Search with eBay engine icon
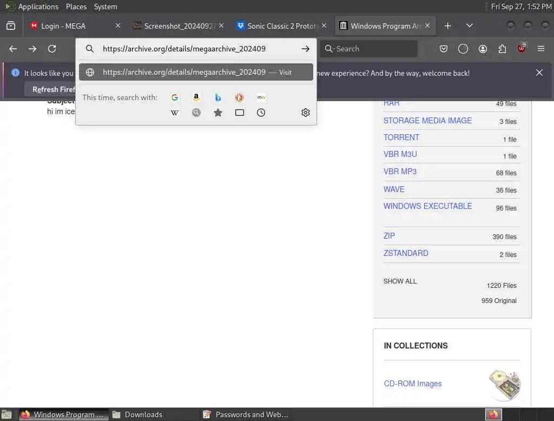Screen dimensions: 554x421 tap(261, 97)
